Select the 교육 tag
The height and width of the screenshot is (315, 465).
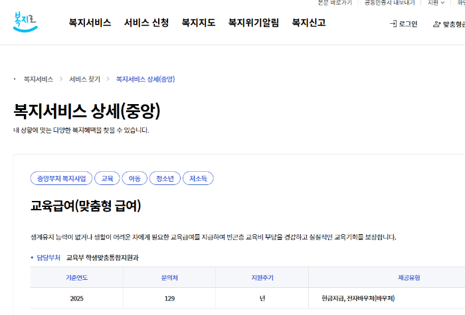[107, 178]
